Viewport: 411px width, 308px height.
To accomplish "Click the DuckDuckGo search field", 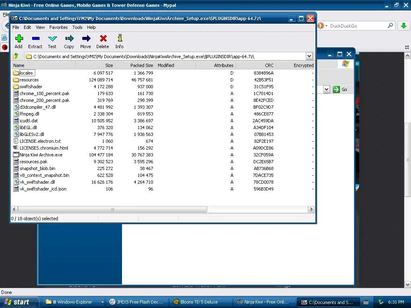I will point(358,26).
